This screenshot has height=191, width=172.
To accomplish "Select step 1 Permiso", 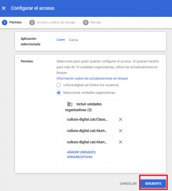I will tap(12, 22).
